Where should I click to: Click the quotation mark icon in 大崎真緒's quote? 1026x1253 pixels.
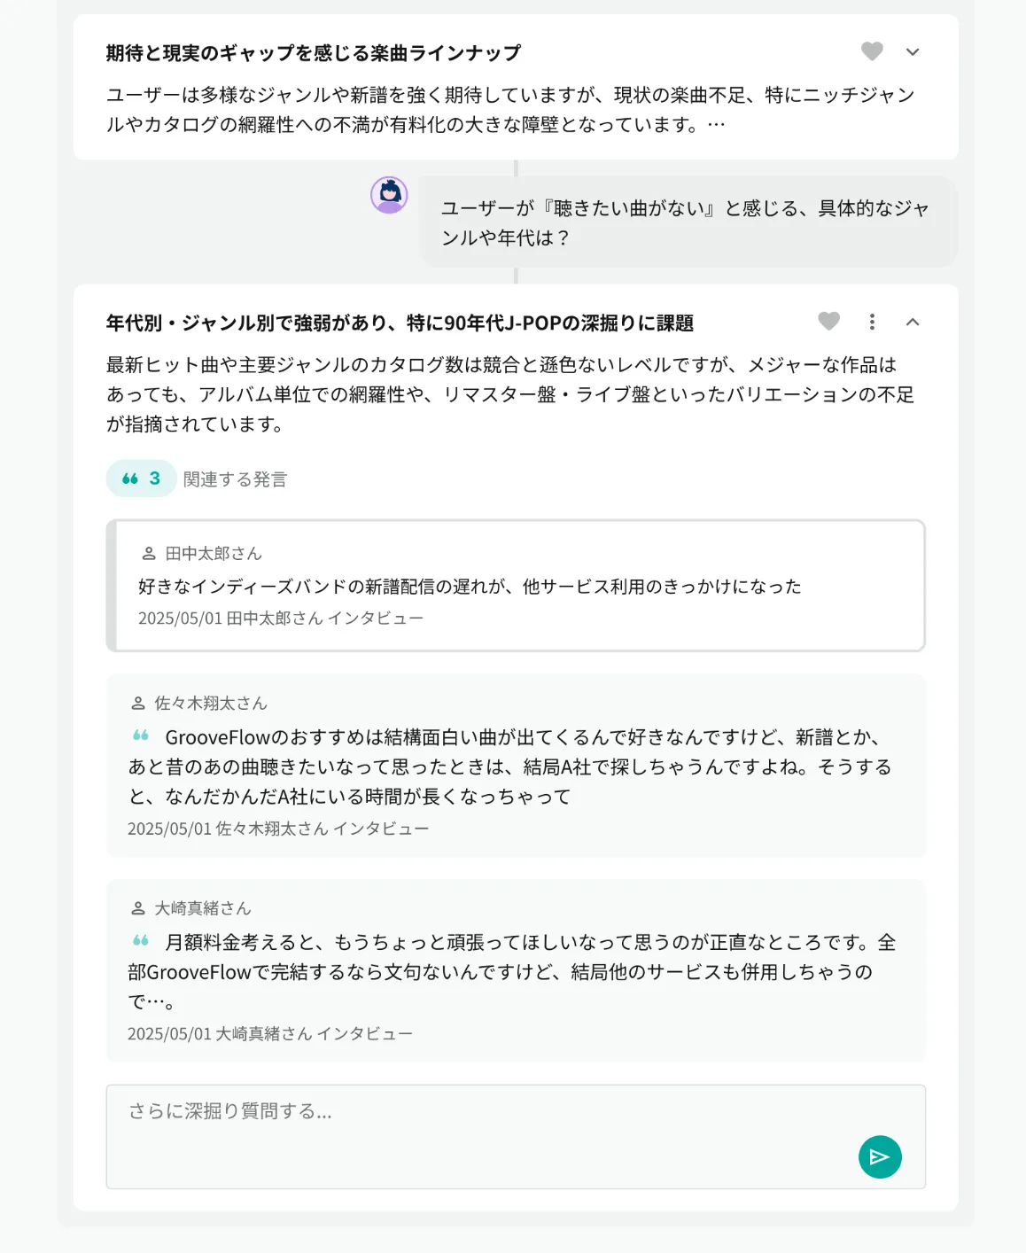click(141, 941)
